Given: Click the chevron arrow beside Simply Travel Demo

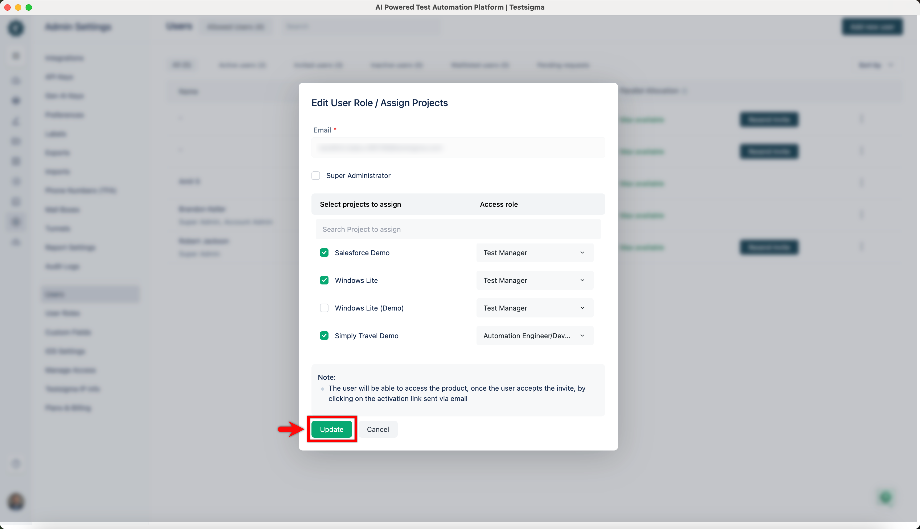Looking at the screenshot, I should [582, 336].
